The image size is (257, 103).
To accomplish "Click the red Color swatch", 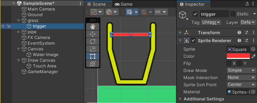I will pyautogui.click(x=238, y=56).
